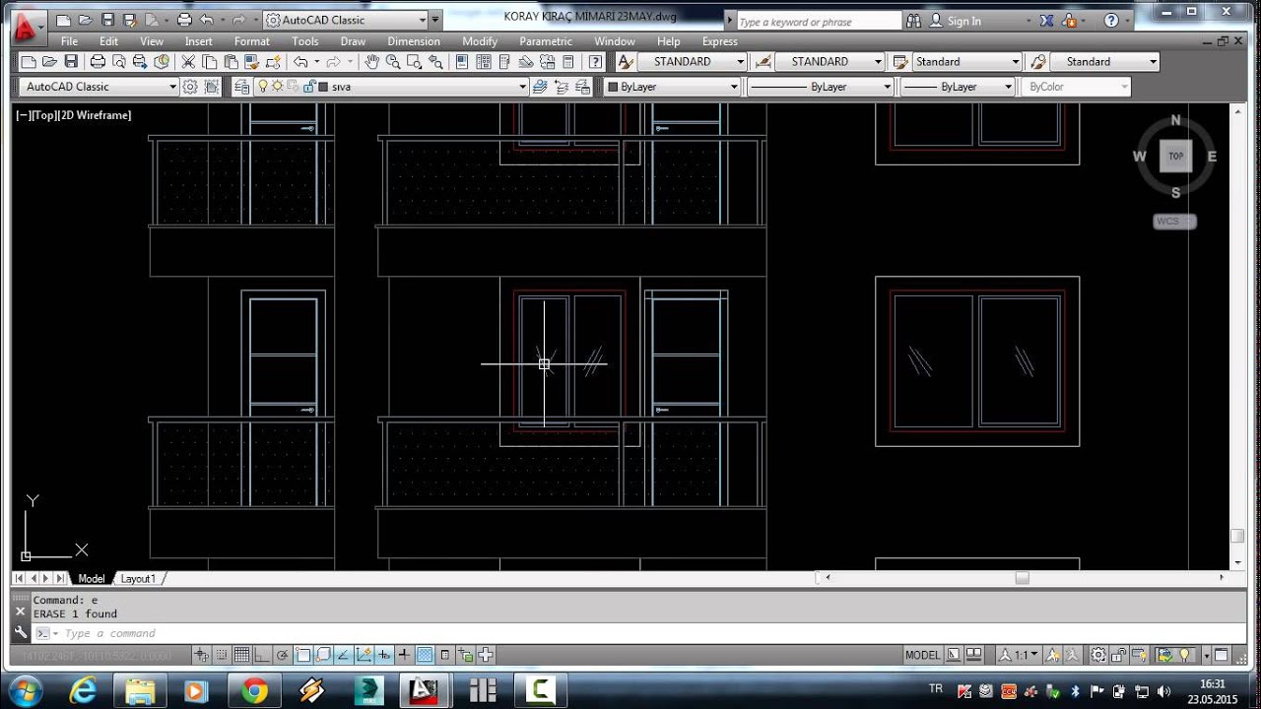Click the Publish icon

click(x=140, y=61)
